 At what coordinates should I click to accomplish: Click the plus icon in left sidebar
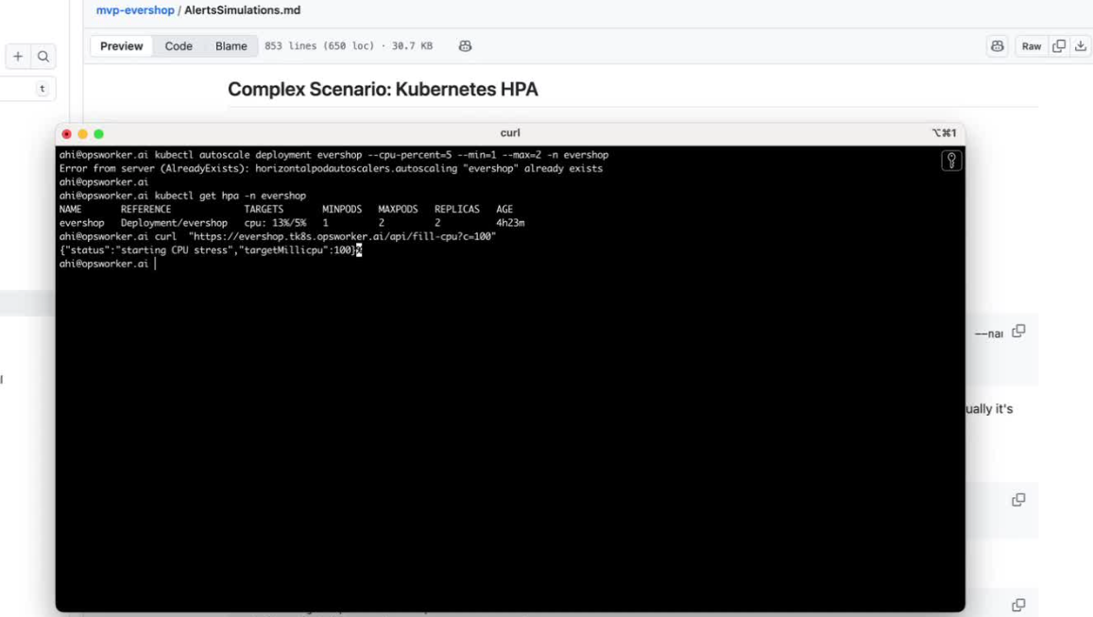(x=18, y=57)
